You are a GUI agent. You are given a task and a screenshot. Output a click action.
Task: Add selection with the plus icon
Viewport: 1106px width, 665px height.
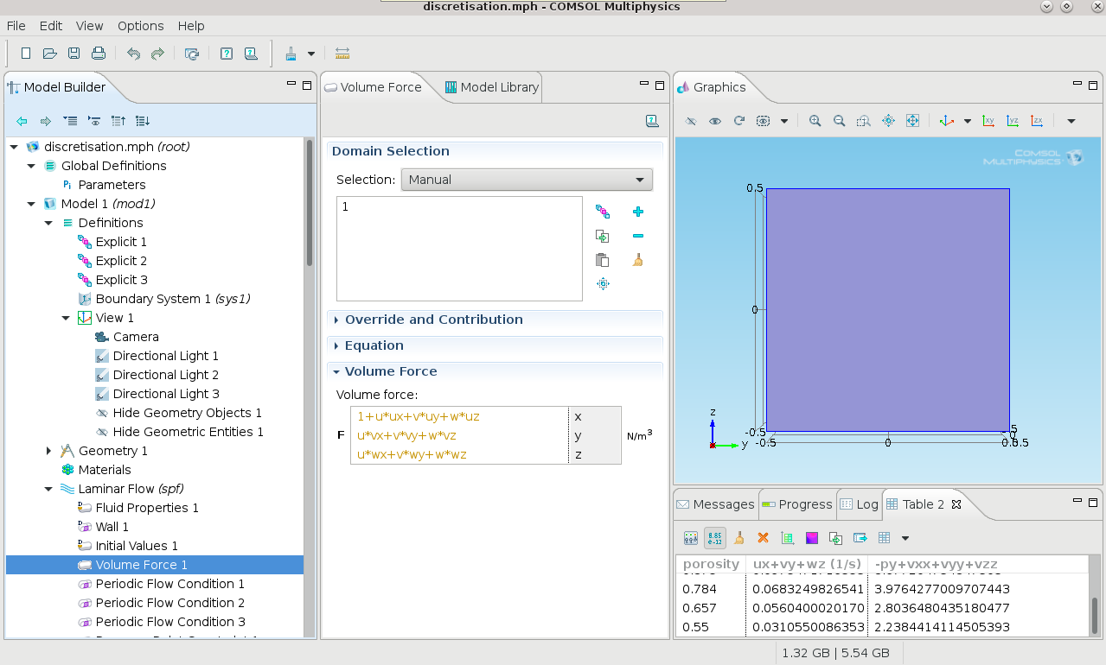tap(638, 212)
